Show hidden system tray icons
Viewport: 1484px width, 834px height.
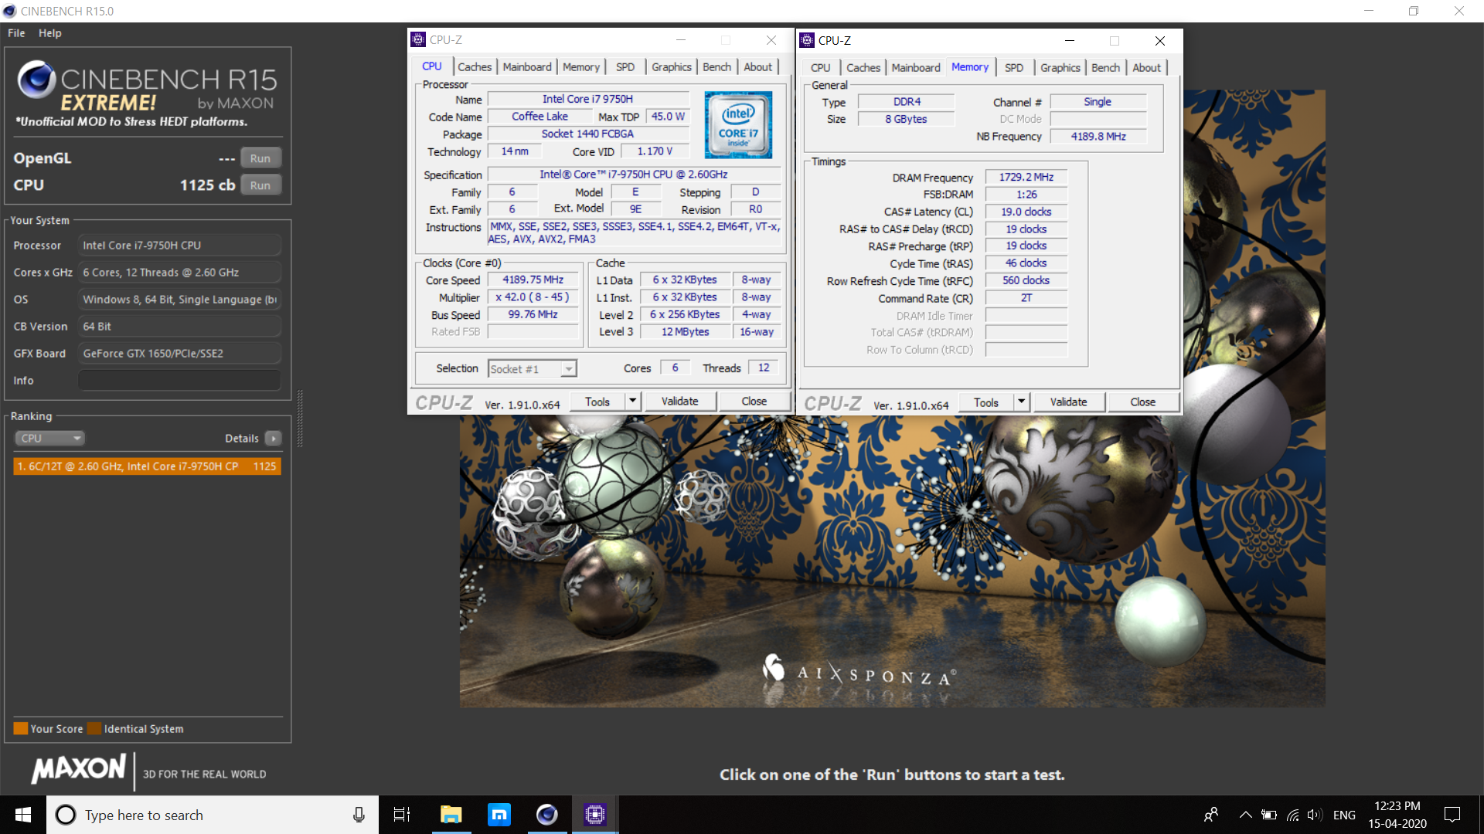click(x=1246, y=815)
